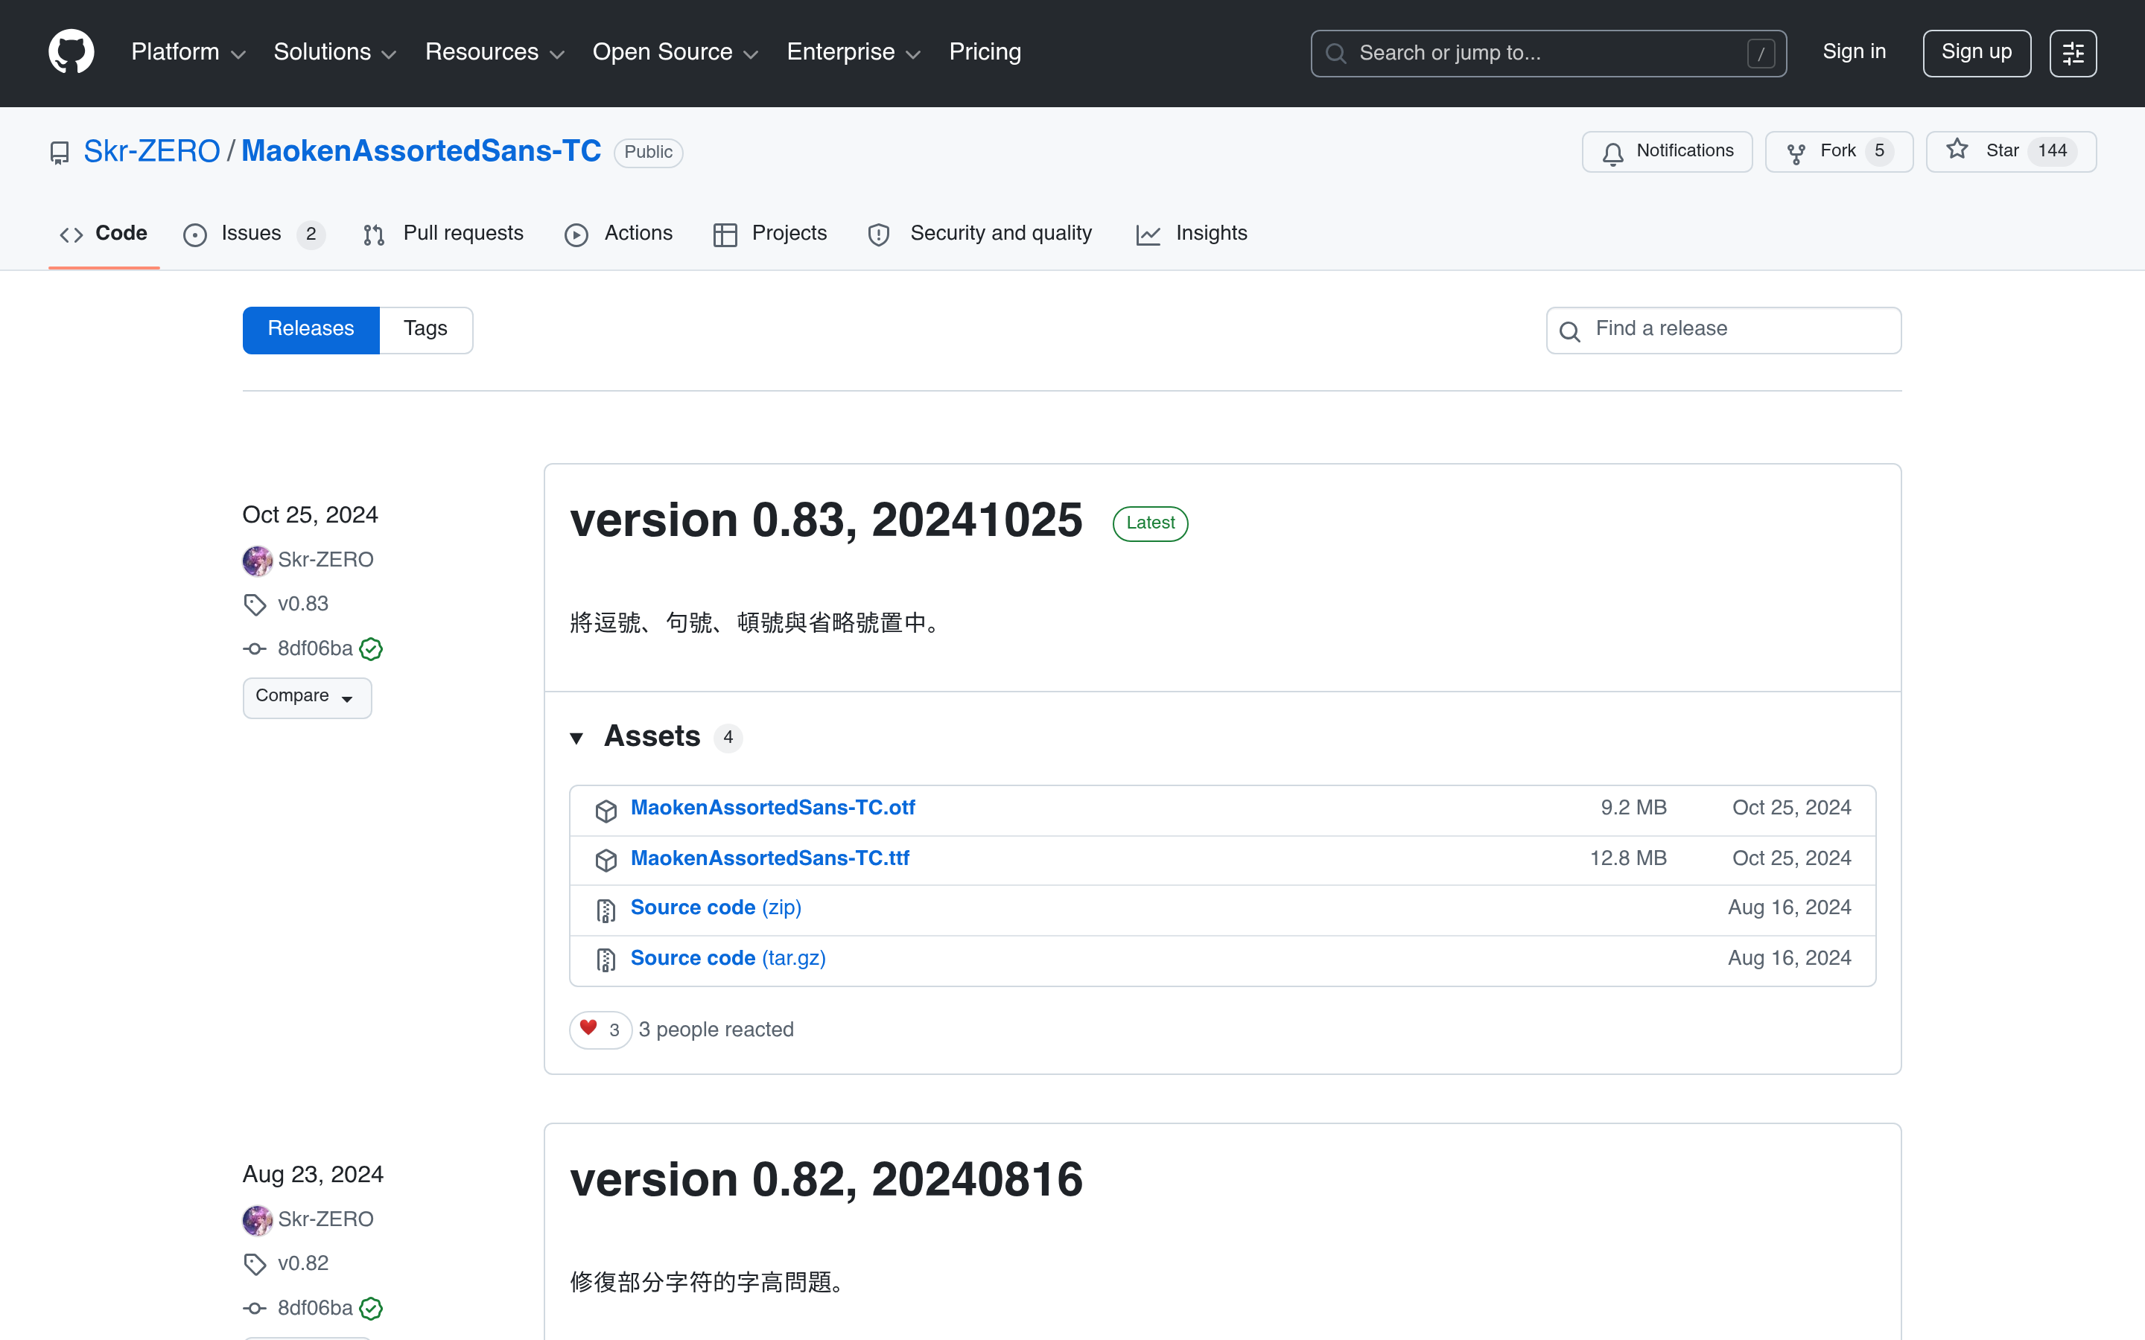Screen dimensions: 2145x1340
Task: Click the verified checkmark for v0.82 commit
Action: (x=370, y=1308)
